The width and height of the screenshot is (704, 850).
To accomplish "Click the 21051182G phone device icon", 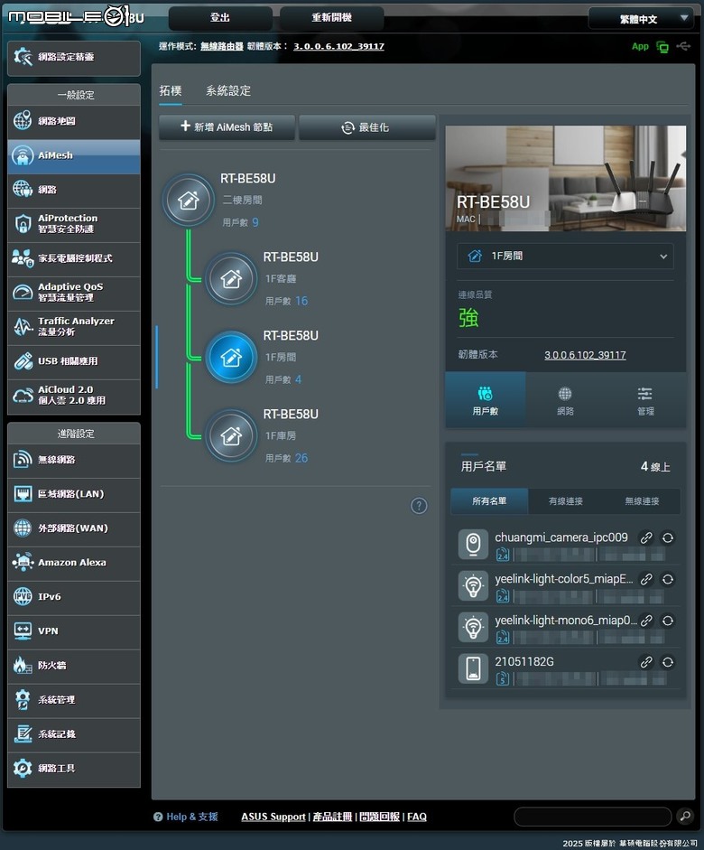I will pos(473,668).
